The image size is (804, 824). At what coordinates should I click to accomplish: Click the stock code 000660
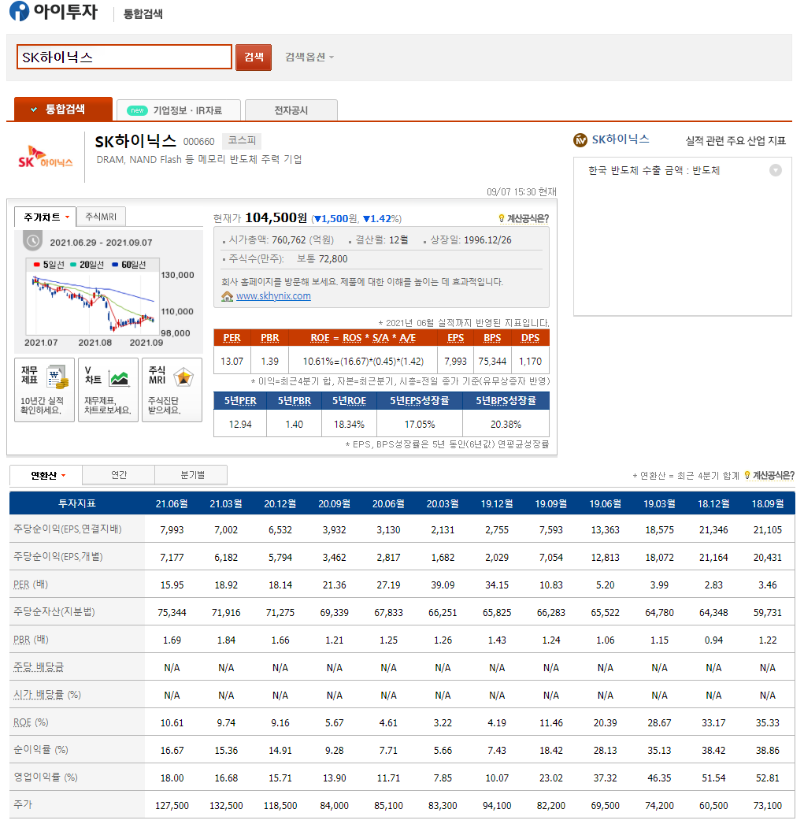198,141
